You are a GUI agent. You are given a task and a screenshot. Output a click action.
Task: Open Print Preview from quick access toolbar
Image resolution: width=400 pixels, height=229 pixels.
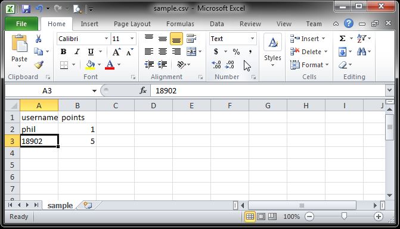coord(77,9)
